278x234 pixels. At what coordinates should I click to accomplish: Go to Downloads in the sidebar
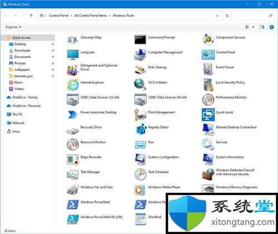22,51
